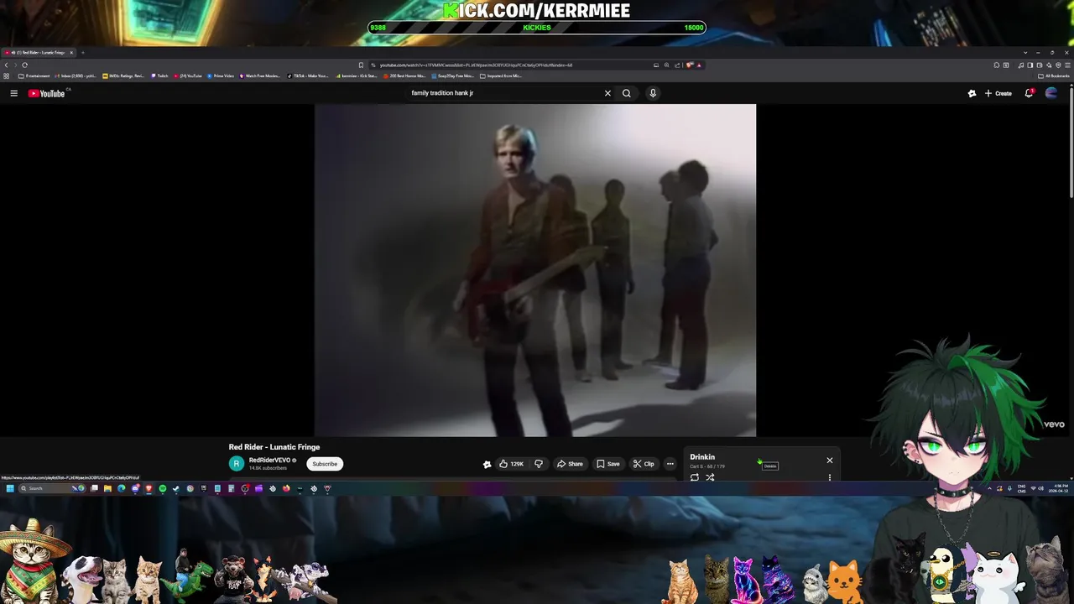
Task: Go back in browser
Action: point(6,65)
